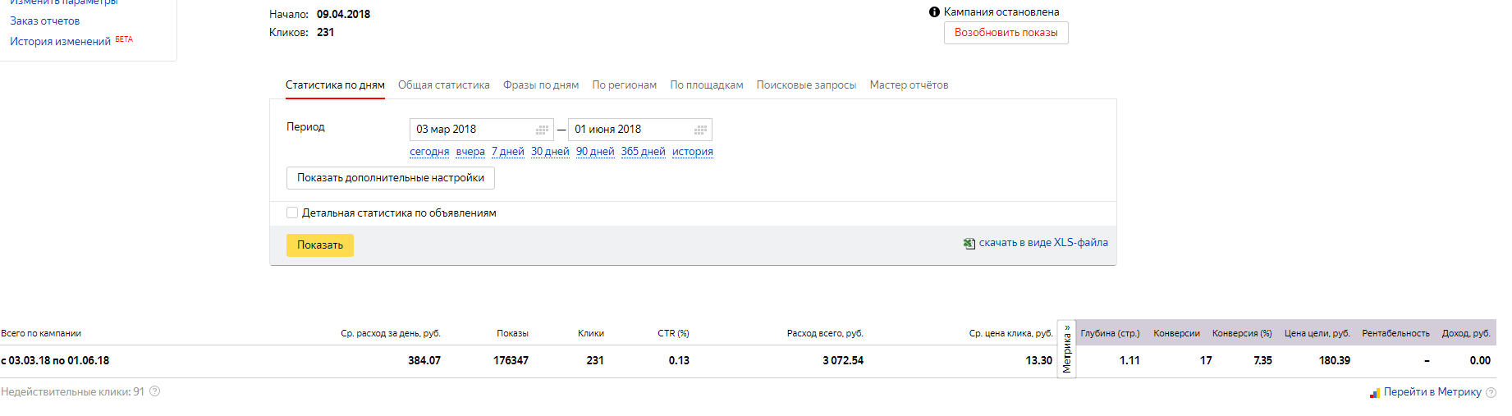
Task: Click the история period link
Action: pyautogui.click(x=693, y=152)
